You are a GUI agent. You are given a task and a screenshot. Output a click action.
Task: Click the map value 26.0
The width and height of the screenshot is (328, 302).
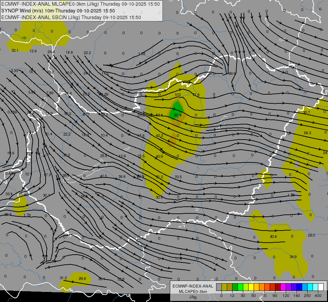312,235
